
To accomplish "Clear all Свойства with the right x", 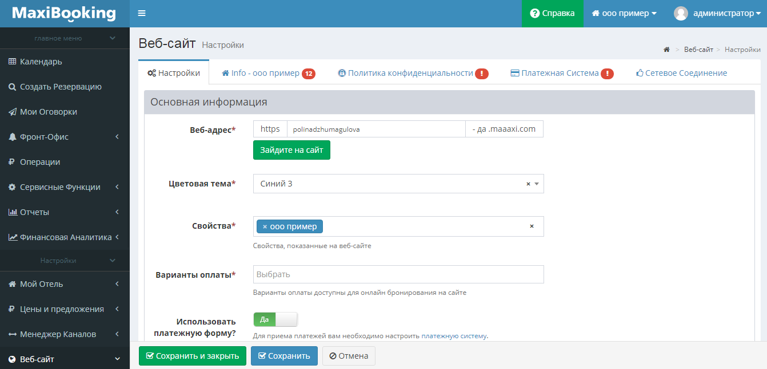I will tap(532, 226).
